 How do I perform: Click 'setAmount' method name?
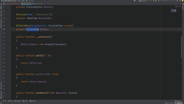tap(41, 93)
